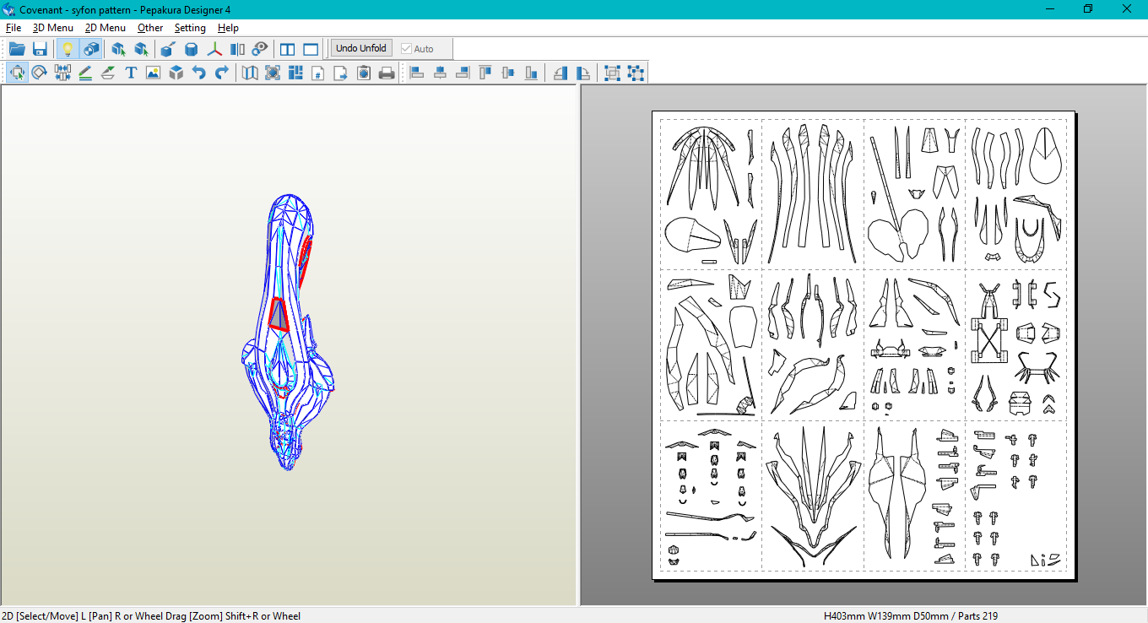
Task: Toggle the eye visibility icon in toolbar
Action: pos(260,49)
